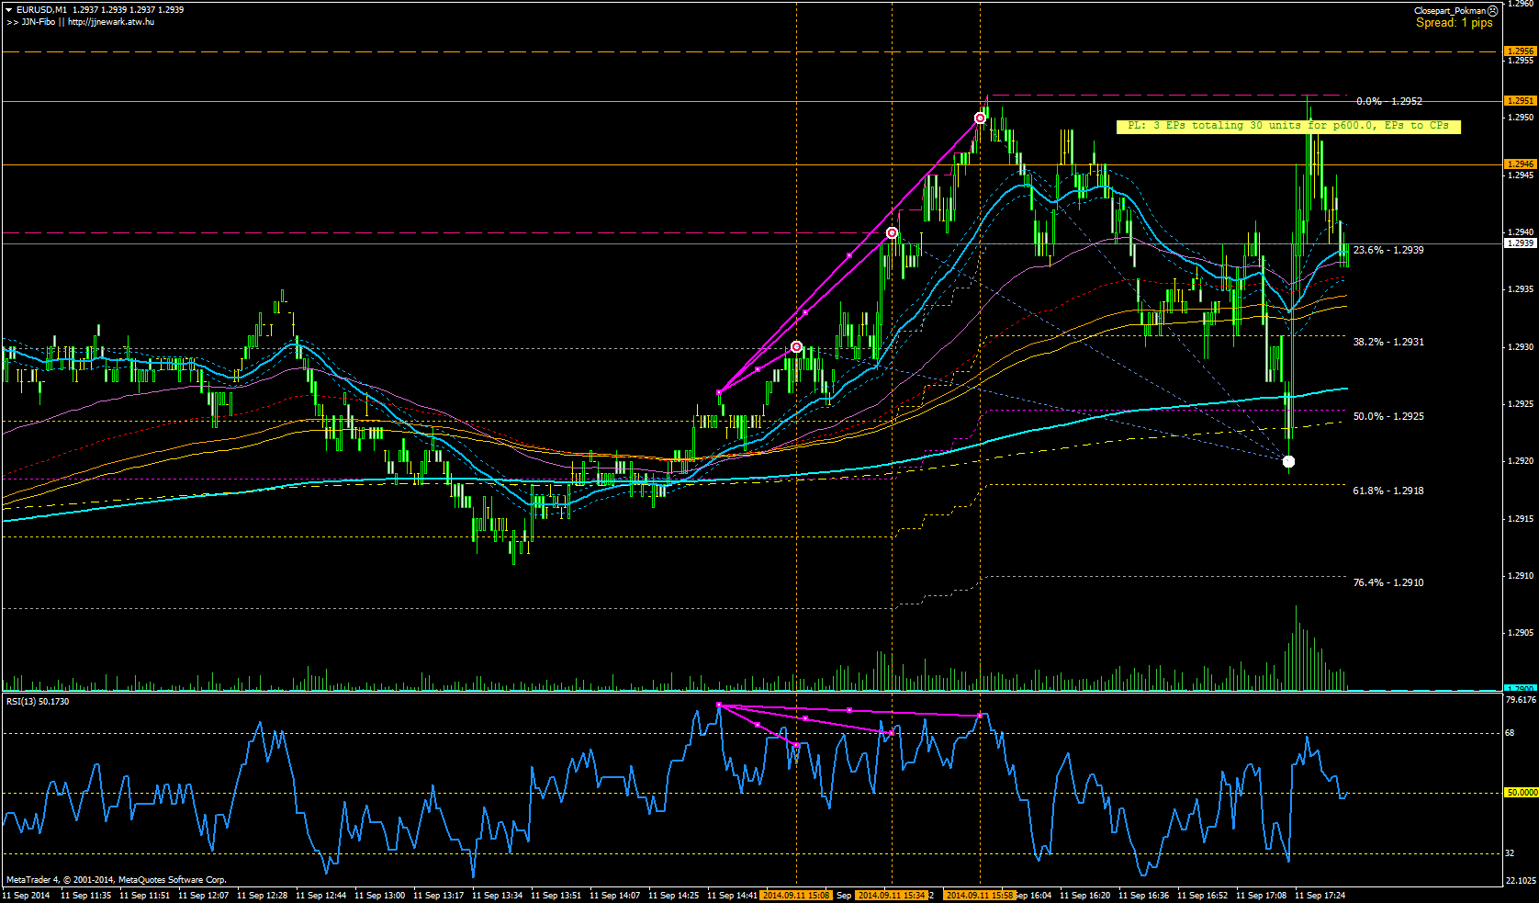This screenshot has width=1539, height=903.
Task: Click the RSI scale value 32
Action: [x=1511, y=853]
